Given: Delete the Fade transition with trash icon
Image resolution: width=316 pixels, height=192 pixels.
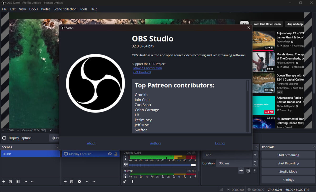Looking at the screenshot, I should pos(248,170).
